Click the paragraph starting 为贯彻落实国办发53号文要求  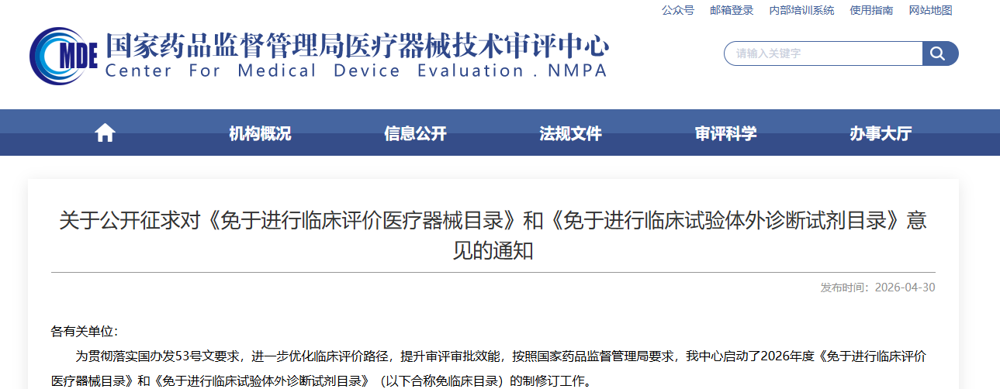pos(489,369)
